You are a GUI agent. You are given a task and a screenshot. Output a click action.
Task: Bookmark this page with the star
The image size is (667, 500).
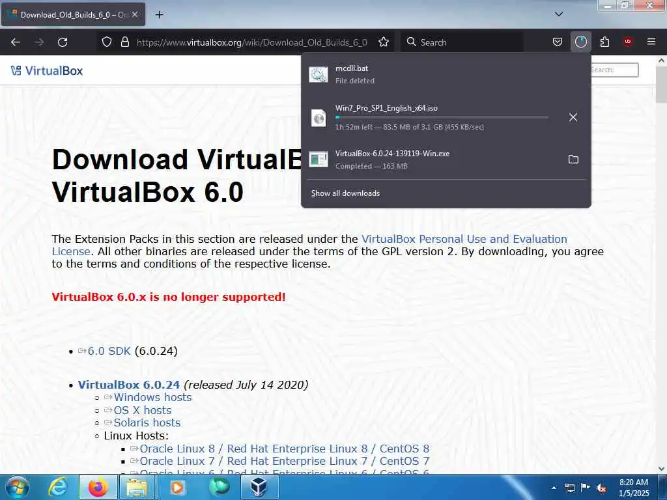point(384,42)
